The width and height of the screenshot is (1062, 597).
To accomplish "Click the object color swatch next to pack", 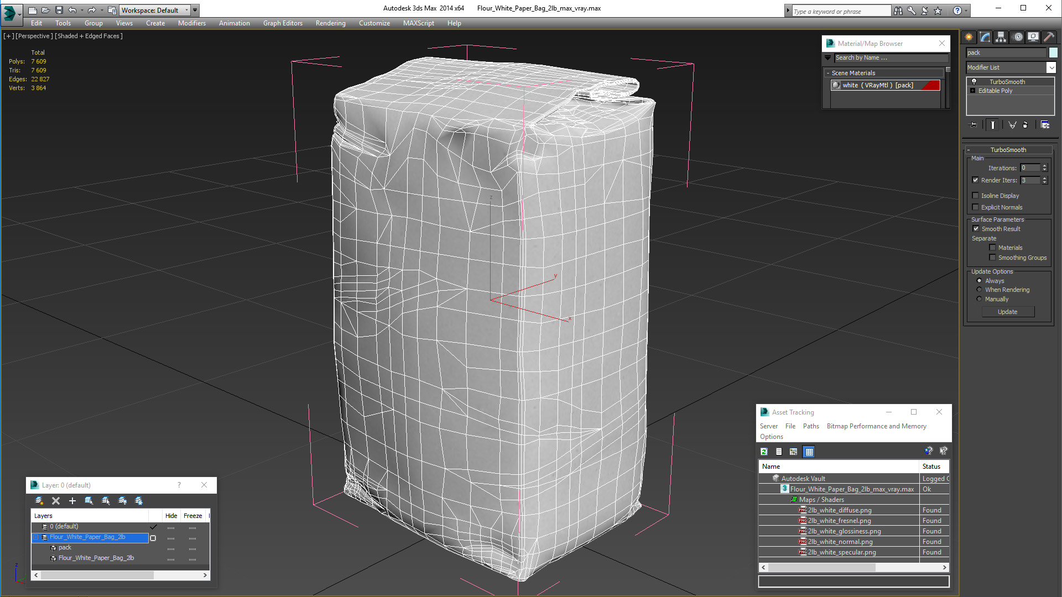I will point(1053,53).
